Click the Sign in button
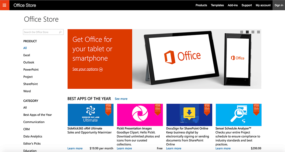This screenshot has width=285, height=152. tap(279, 5)
